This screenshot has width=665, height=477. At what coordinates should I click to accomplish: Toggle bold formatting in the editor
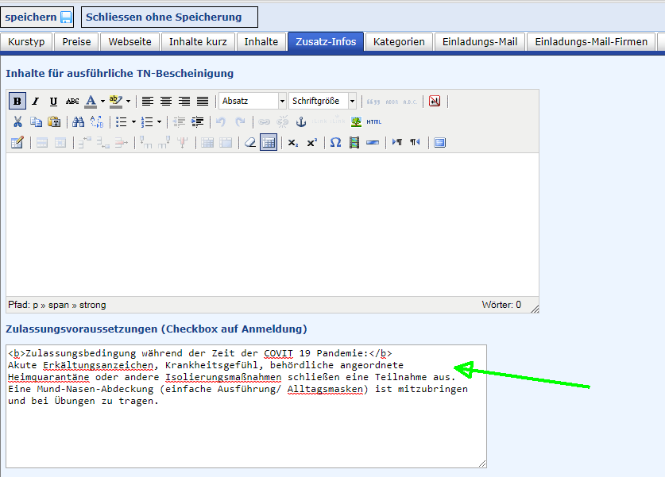[17, 102]
